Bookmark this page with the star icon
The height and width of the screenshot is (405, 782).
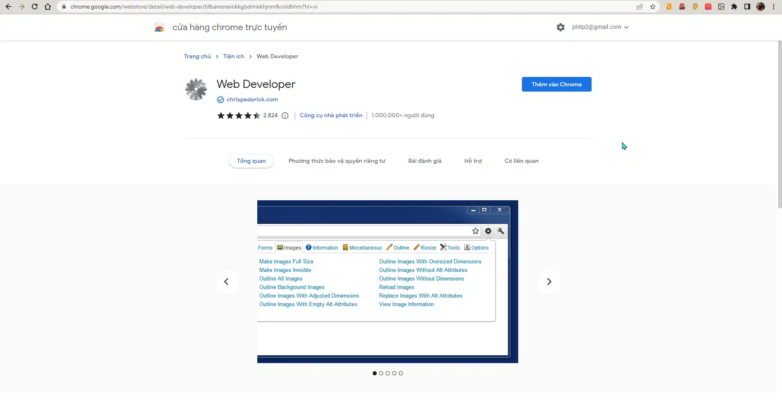(x=653, y=7)
